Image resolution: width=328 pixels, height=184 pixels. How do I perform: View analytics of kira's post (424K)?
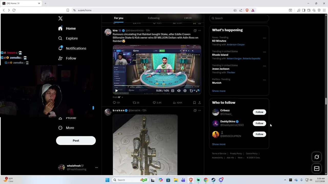[178, 102]
